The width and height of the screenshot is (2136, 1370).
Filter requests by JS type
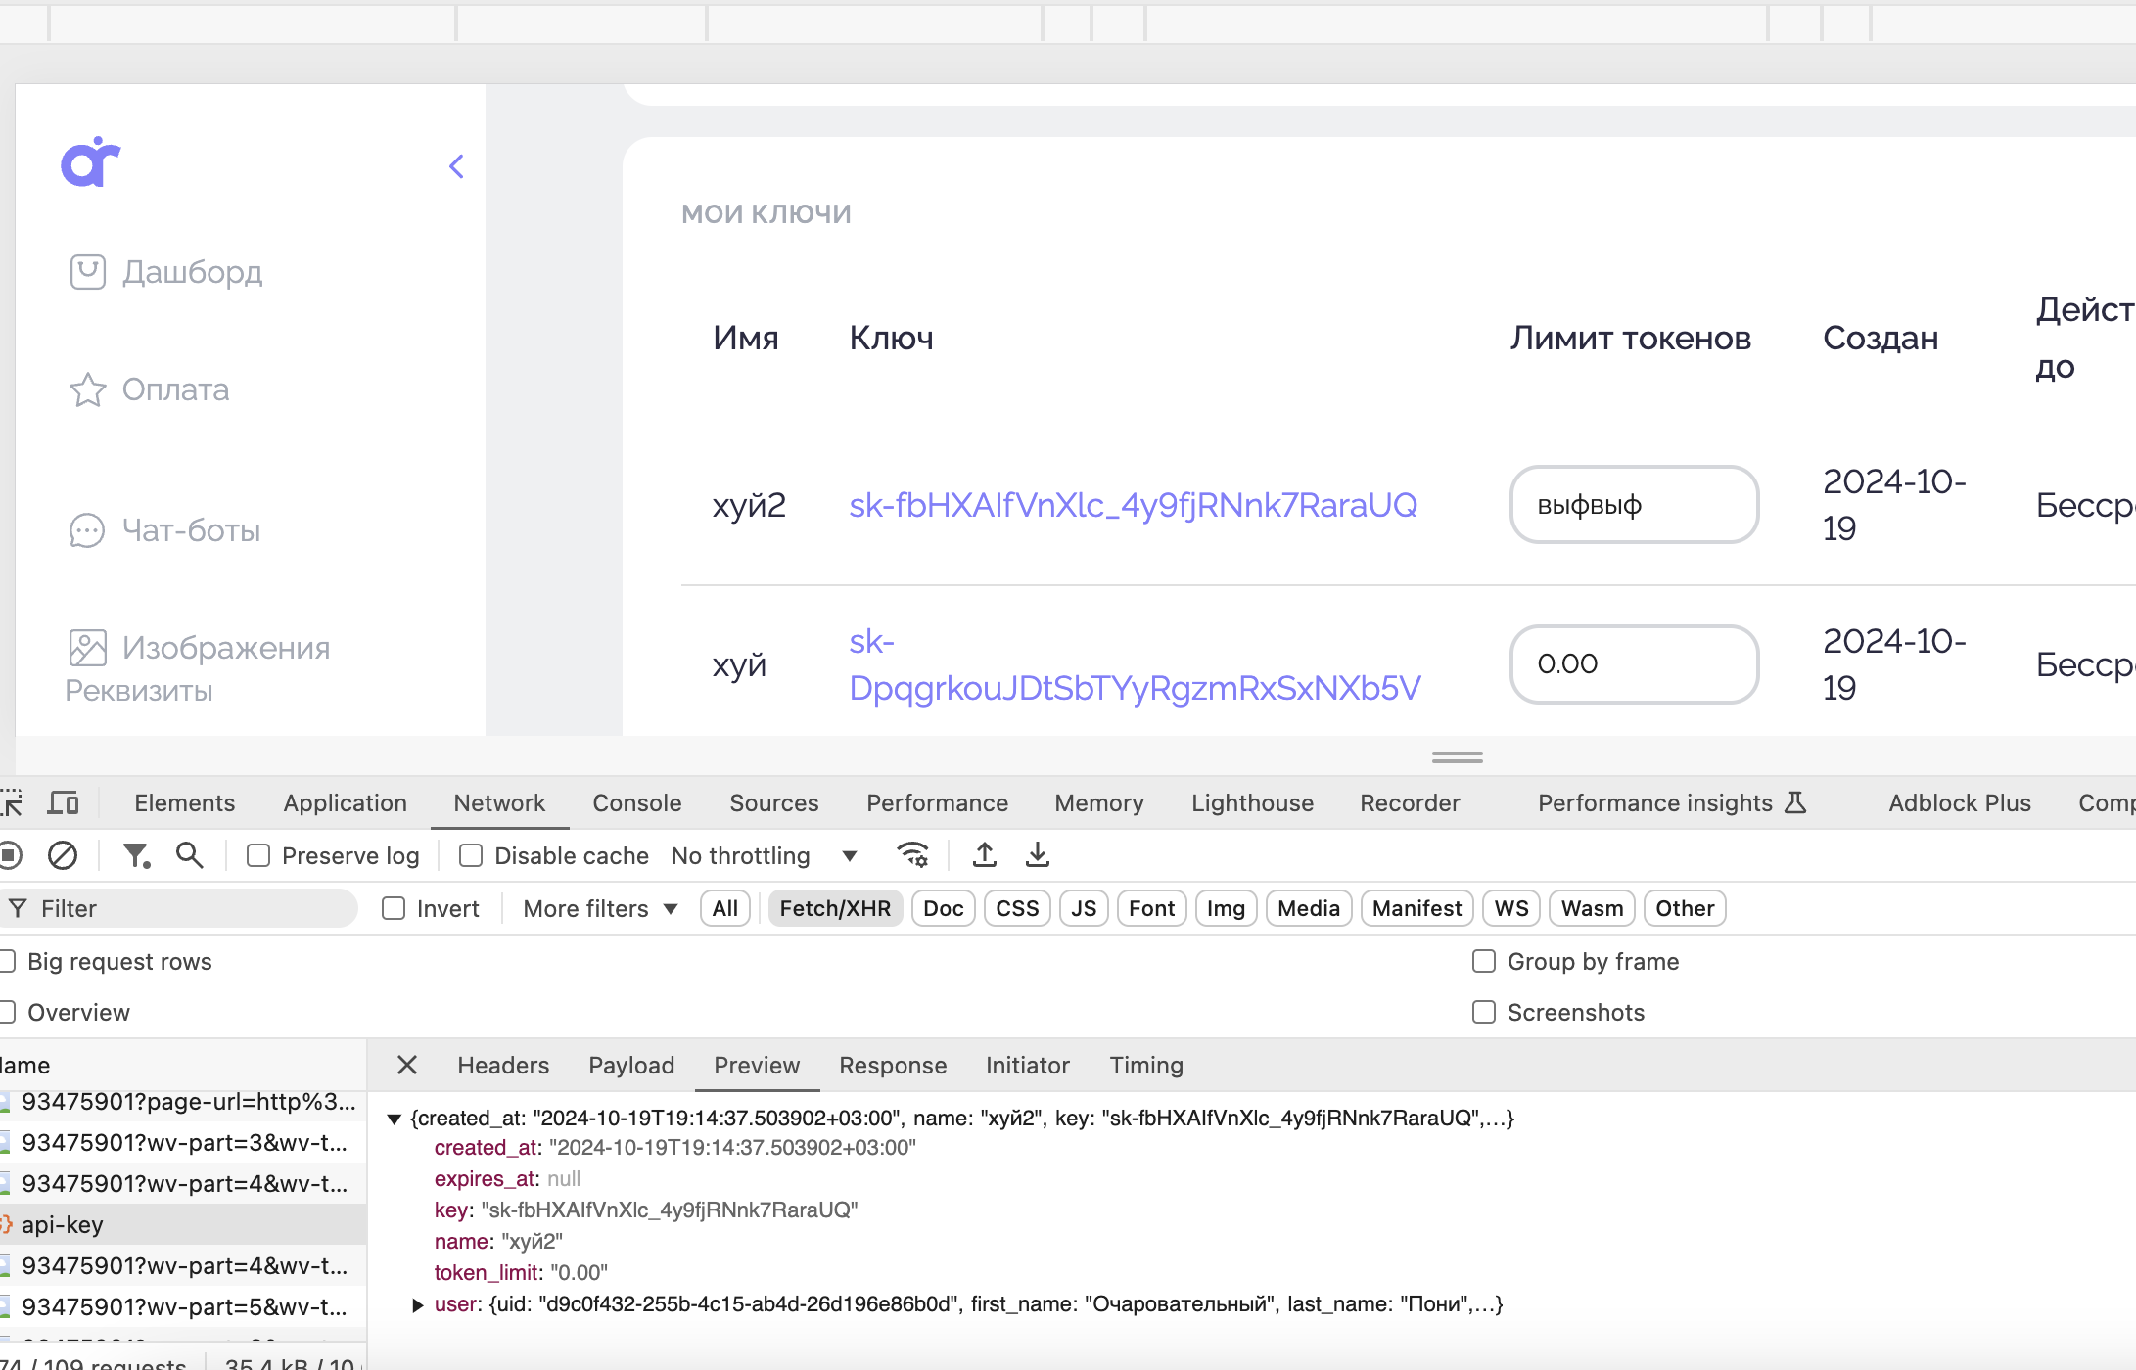coord(1084,909)
